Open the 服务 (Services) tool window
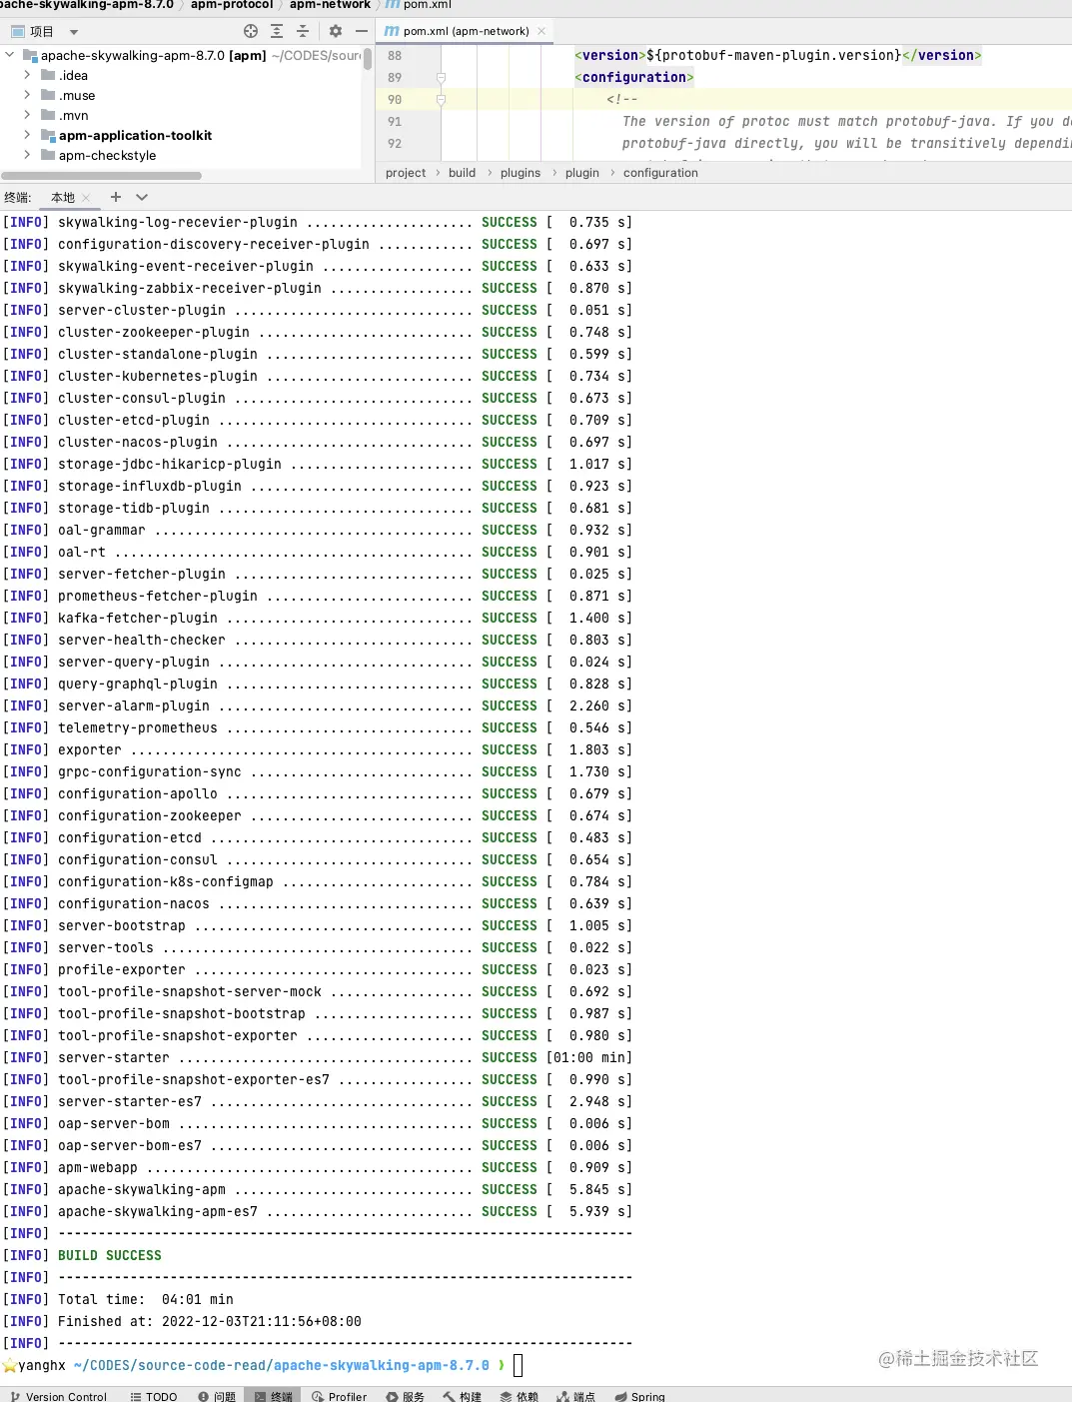Viewport: 1072px width, 1402px height. pos(406,1396)
